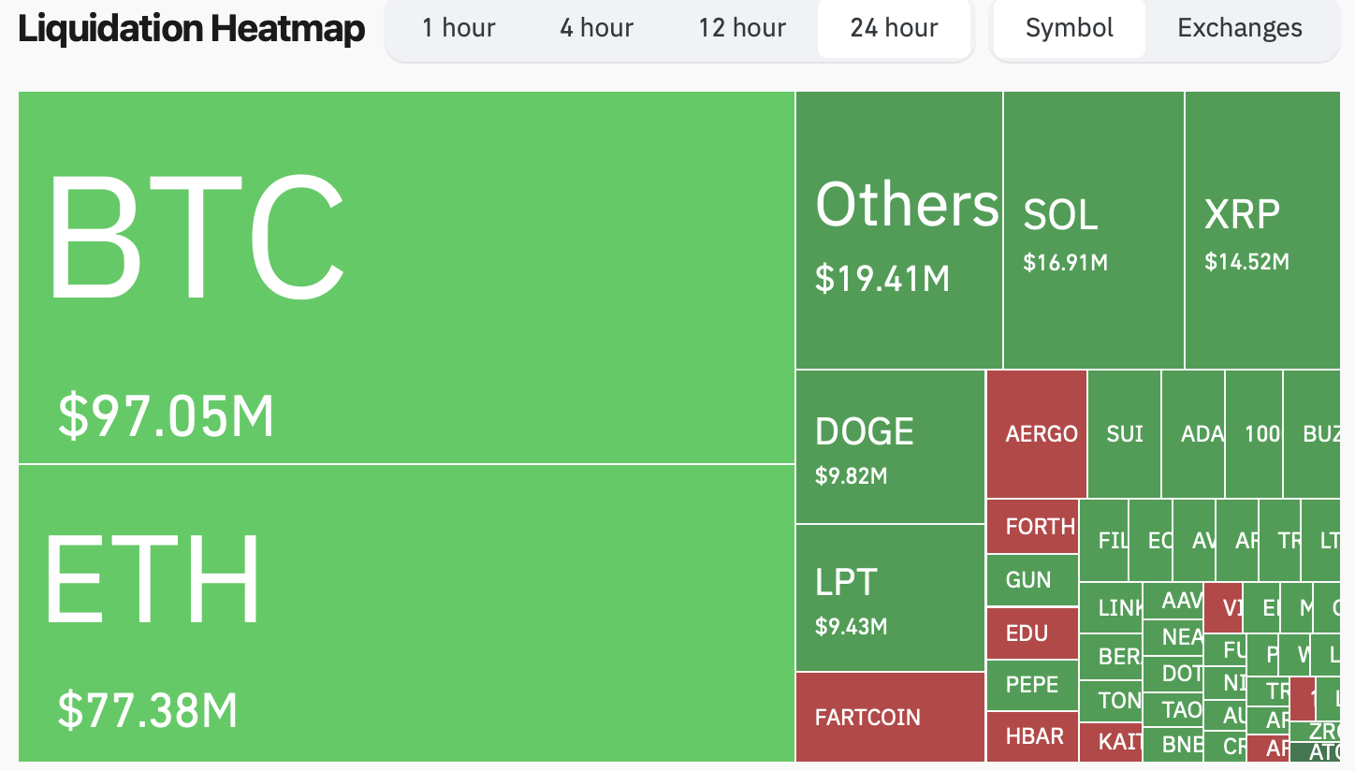Image resolution: width=1355 pixels, height=771 pixels.
Task: Switch to the 1 hour timeframe
Action: (459, 28)
